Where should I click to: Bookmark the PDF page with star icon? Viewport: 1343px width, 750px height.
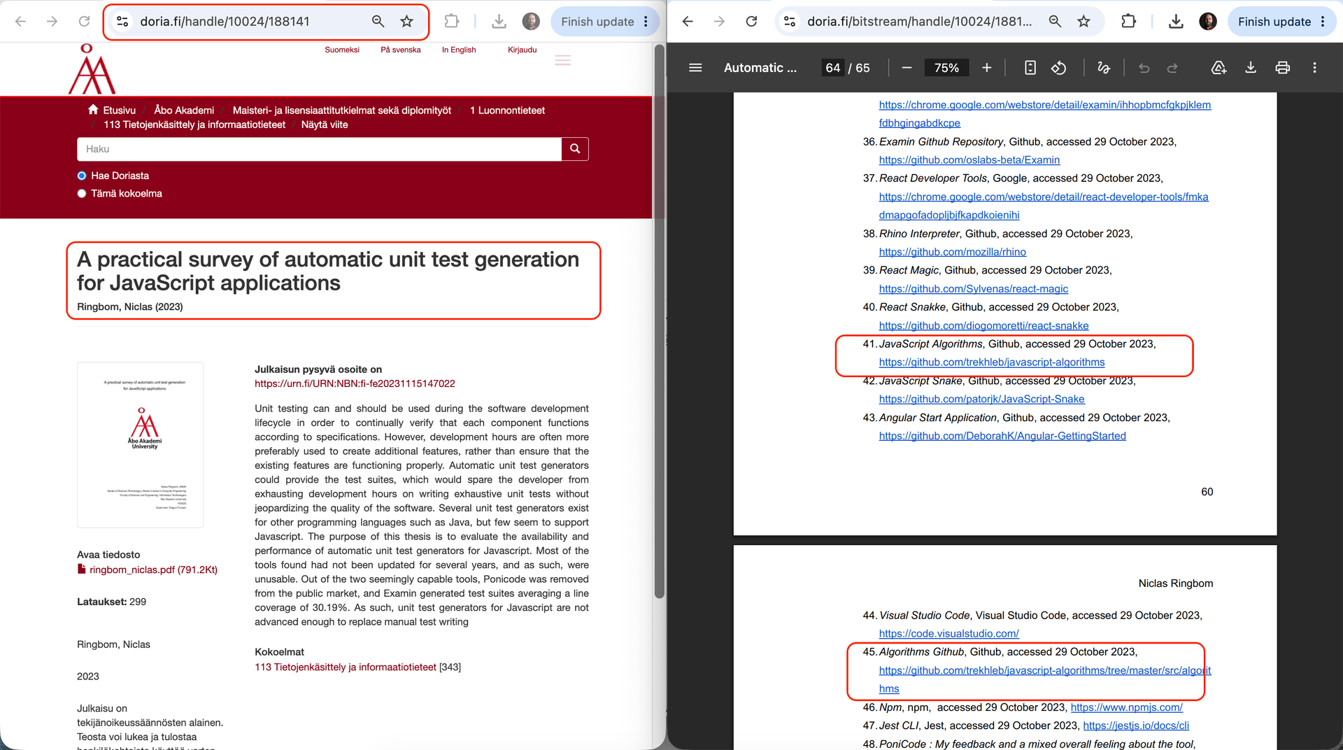1083,21
